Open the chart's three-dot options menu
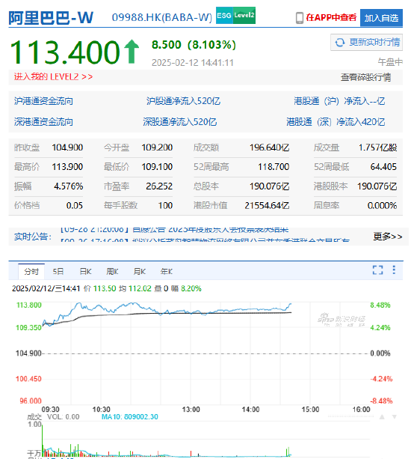Image resolution: width=411 pixels, height=459 pixels. 394,270
